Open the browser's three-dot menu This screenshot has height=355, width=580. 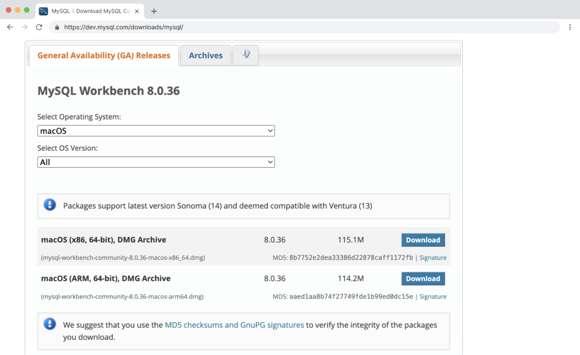[x=569, y=27]
